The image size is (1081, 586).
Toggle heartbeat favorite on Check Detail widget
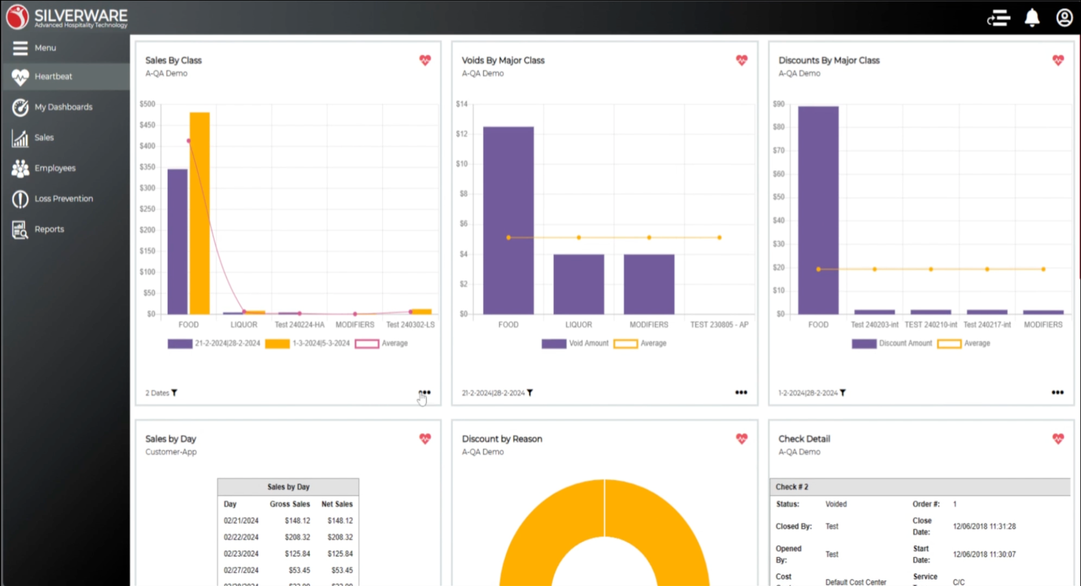1058,439
